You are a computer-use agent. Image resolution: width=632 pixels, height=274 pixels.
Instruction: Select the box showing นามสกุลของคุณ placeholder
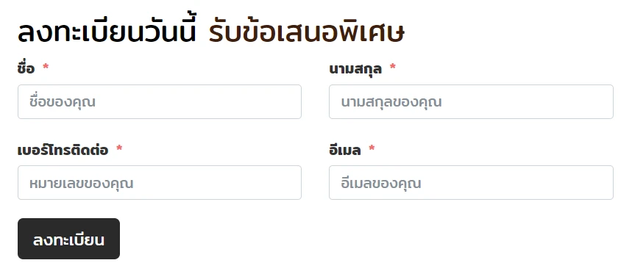point(471,102)
